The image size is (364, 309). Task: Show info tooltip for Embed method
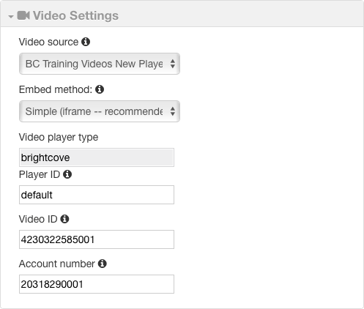click(100, 89)
